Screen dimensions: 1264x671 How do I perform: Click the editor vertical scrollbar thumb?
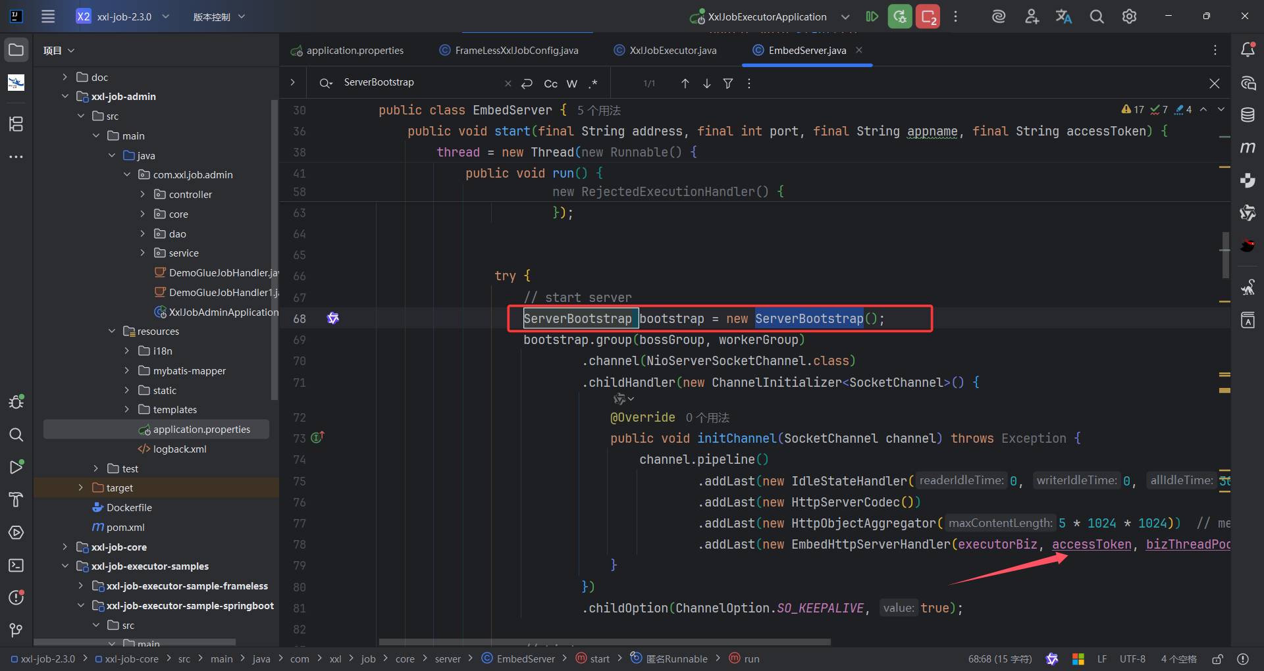(1225, 255)
